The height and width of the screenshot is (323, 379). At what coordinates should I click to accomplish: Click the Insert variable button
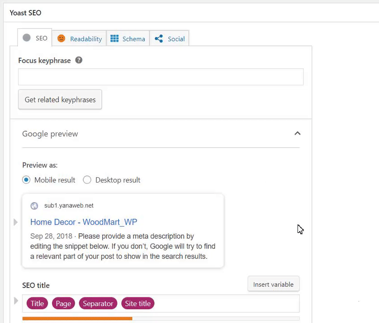[273, 284]
